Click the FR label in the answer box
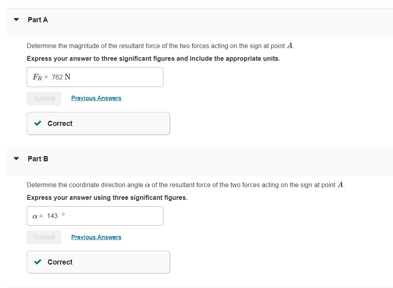Screen dimensions: 393x288 click(37, 77)
